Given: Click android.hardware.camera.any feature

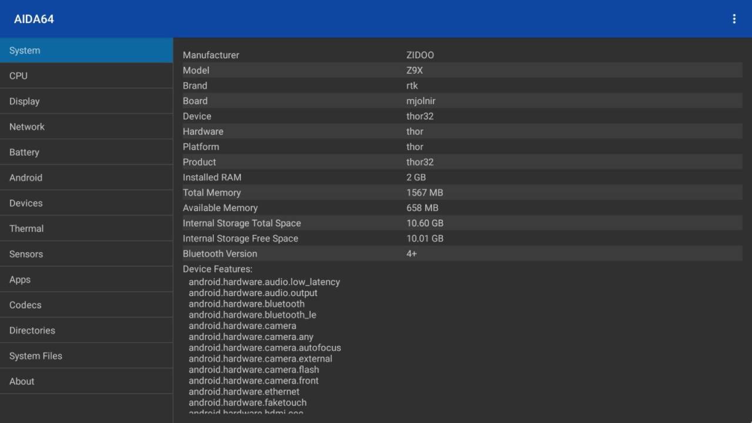Looking at the screenshot, I should [251, 337].
